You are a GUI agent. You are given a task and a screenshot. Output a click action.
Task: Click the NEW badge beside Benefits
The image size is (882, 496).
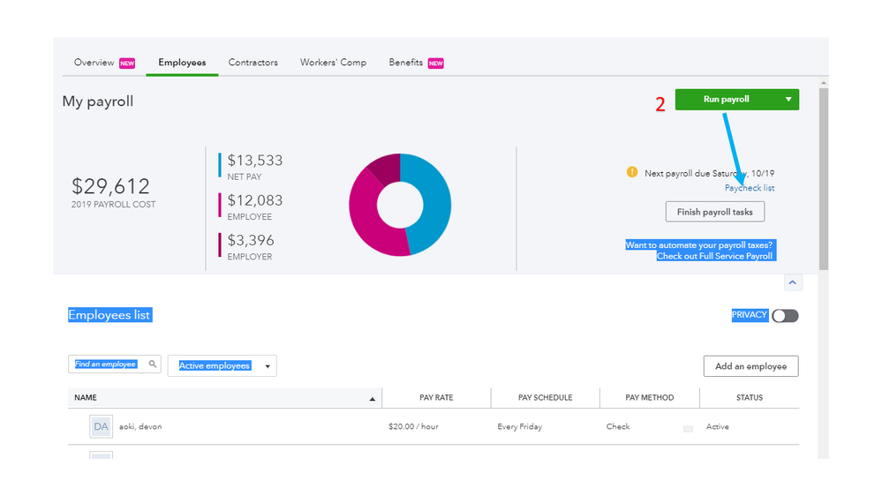click(x=436, y=63)
